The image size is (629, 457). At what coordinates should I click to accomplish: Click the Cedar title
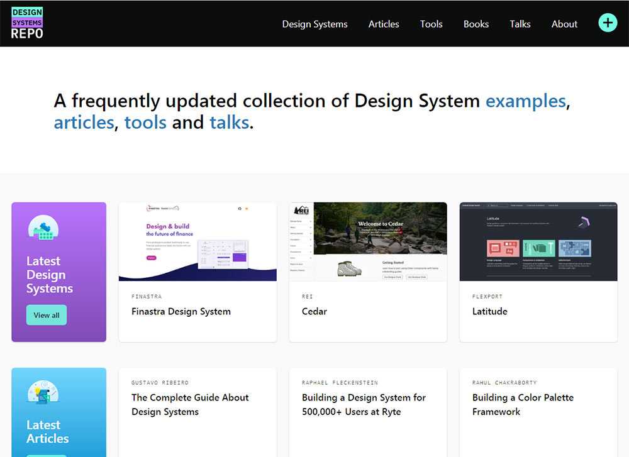coord(314,312)
